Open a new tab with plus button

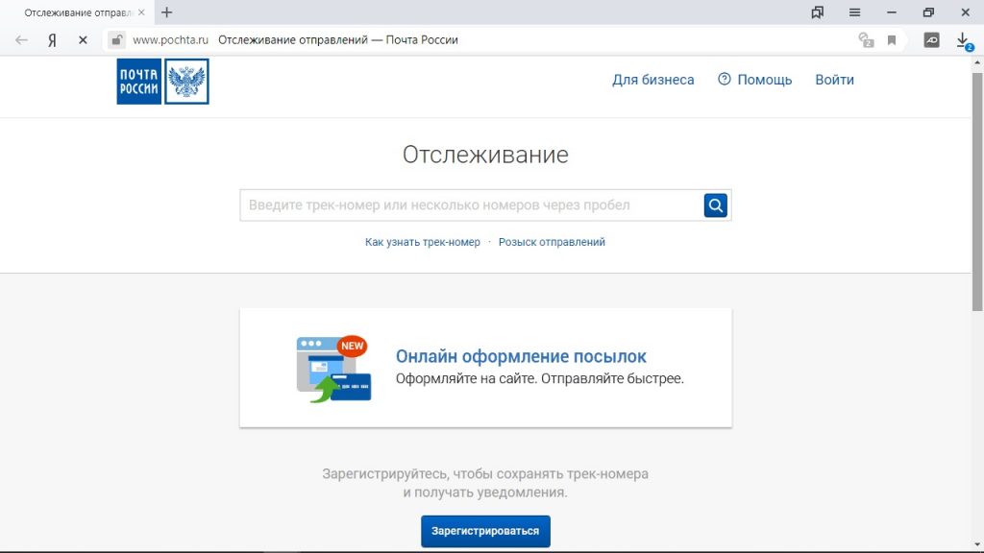(x=167, y=12)
